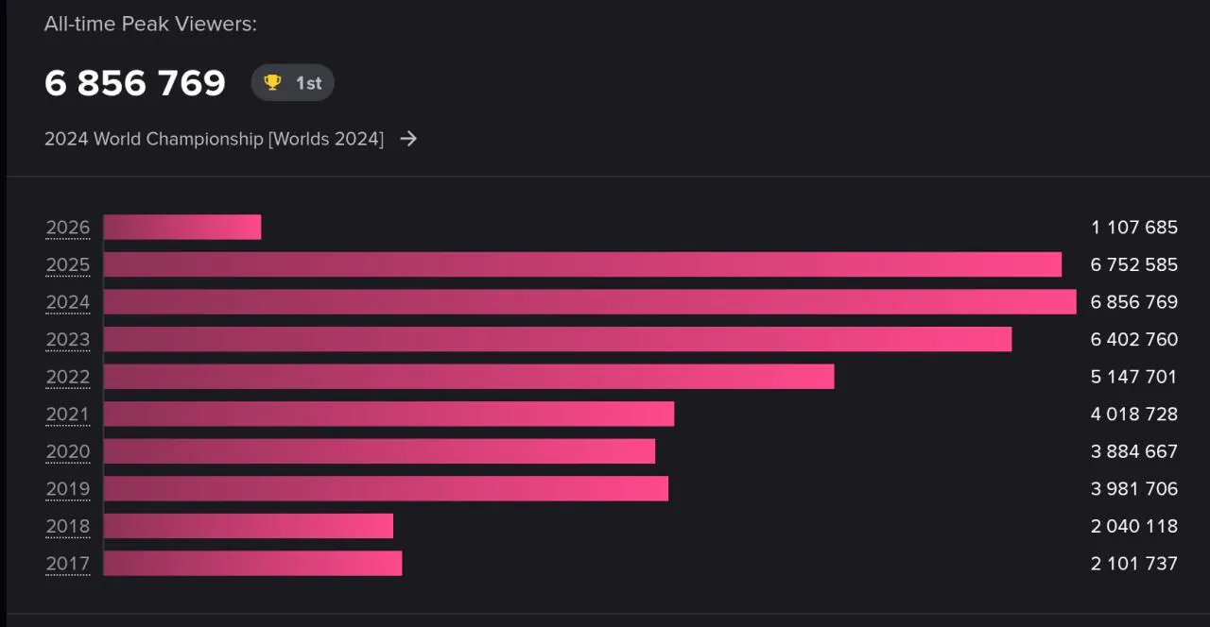Open the 2023 year link

(68, 339)
